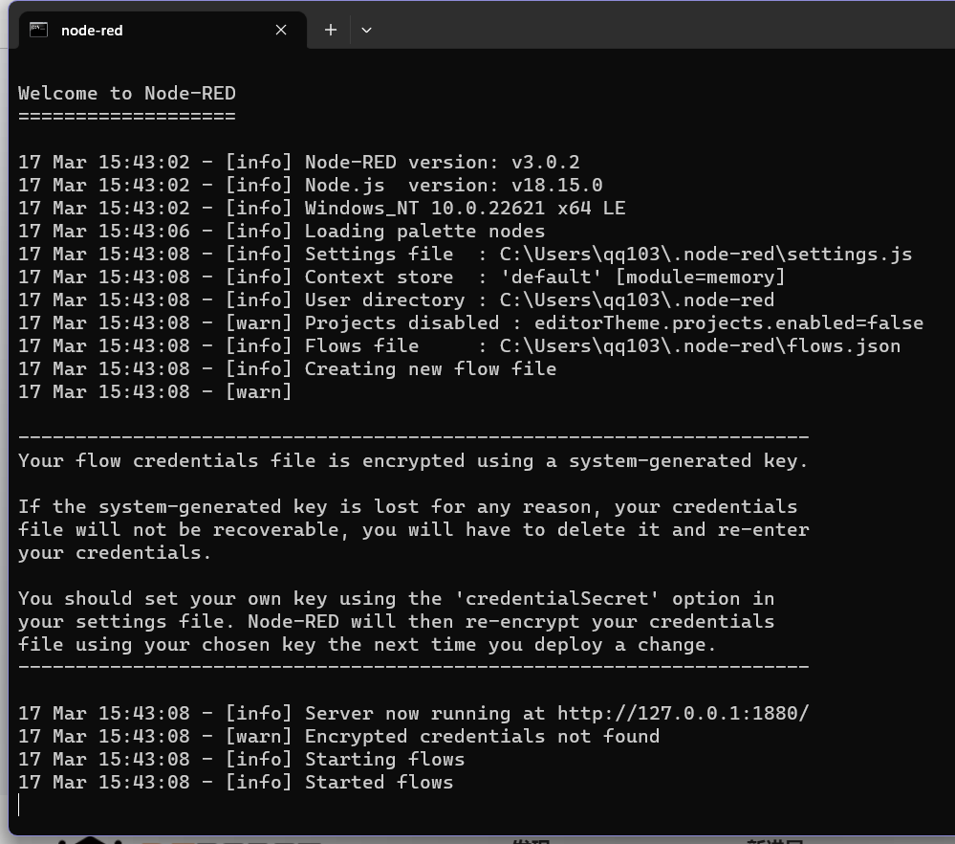The width and height of the screenshot is (955, 844).
Task: Click the Creating new flow file line
Action: 287,369
